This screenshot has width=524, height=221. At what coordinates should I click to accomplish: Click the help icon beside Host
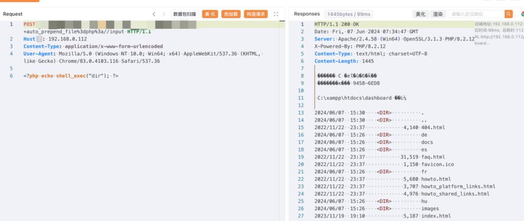click(x=39, y=39)
